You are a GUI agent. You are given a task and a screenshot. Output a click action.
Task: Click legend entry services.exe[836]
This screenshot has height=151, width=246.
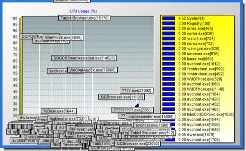[x=198, y=54]
